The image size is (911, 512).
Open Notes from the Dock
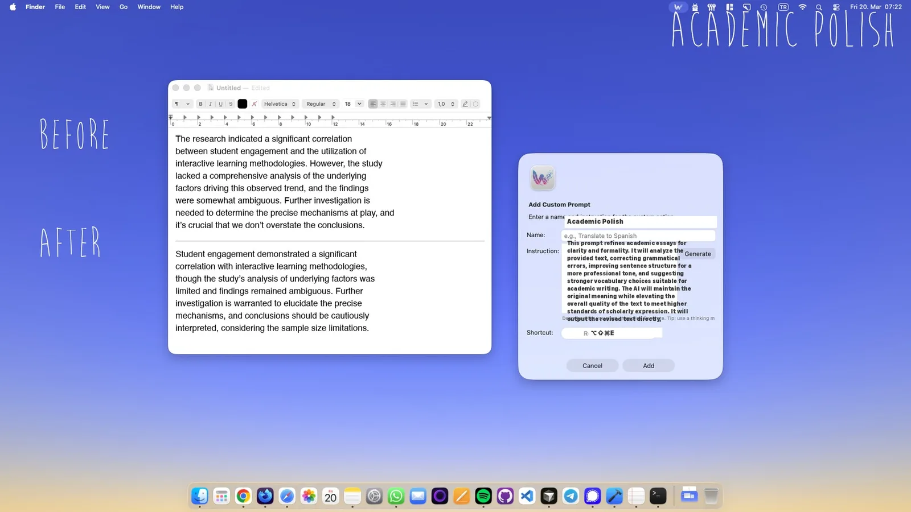(x=352, y=496)
